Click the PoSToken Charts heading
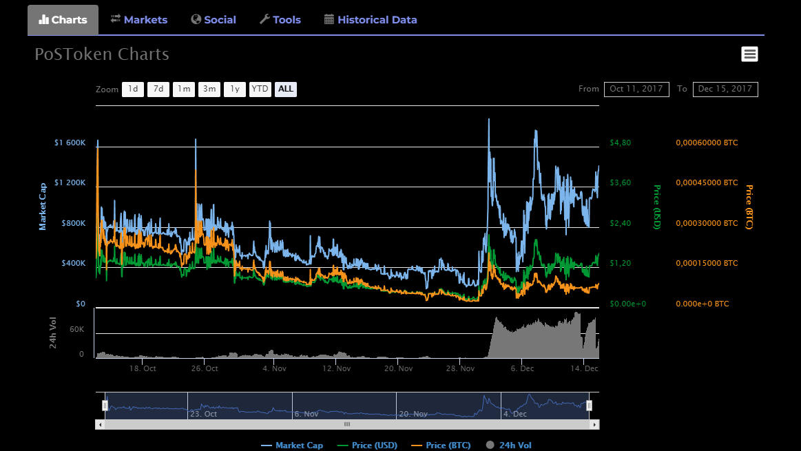This screenshot has height=451, width=801. (102, 54)
